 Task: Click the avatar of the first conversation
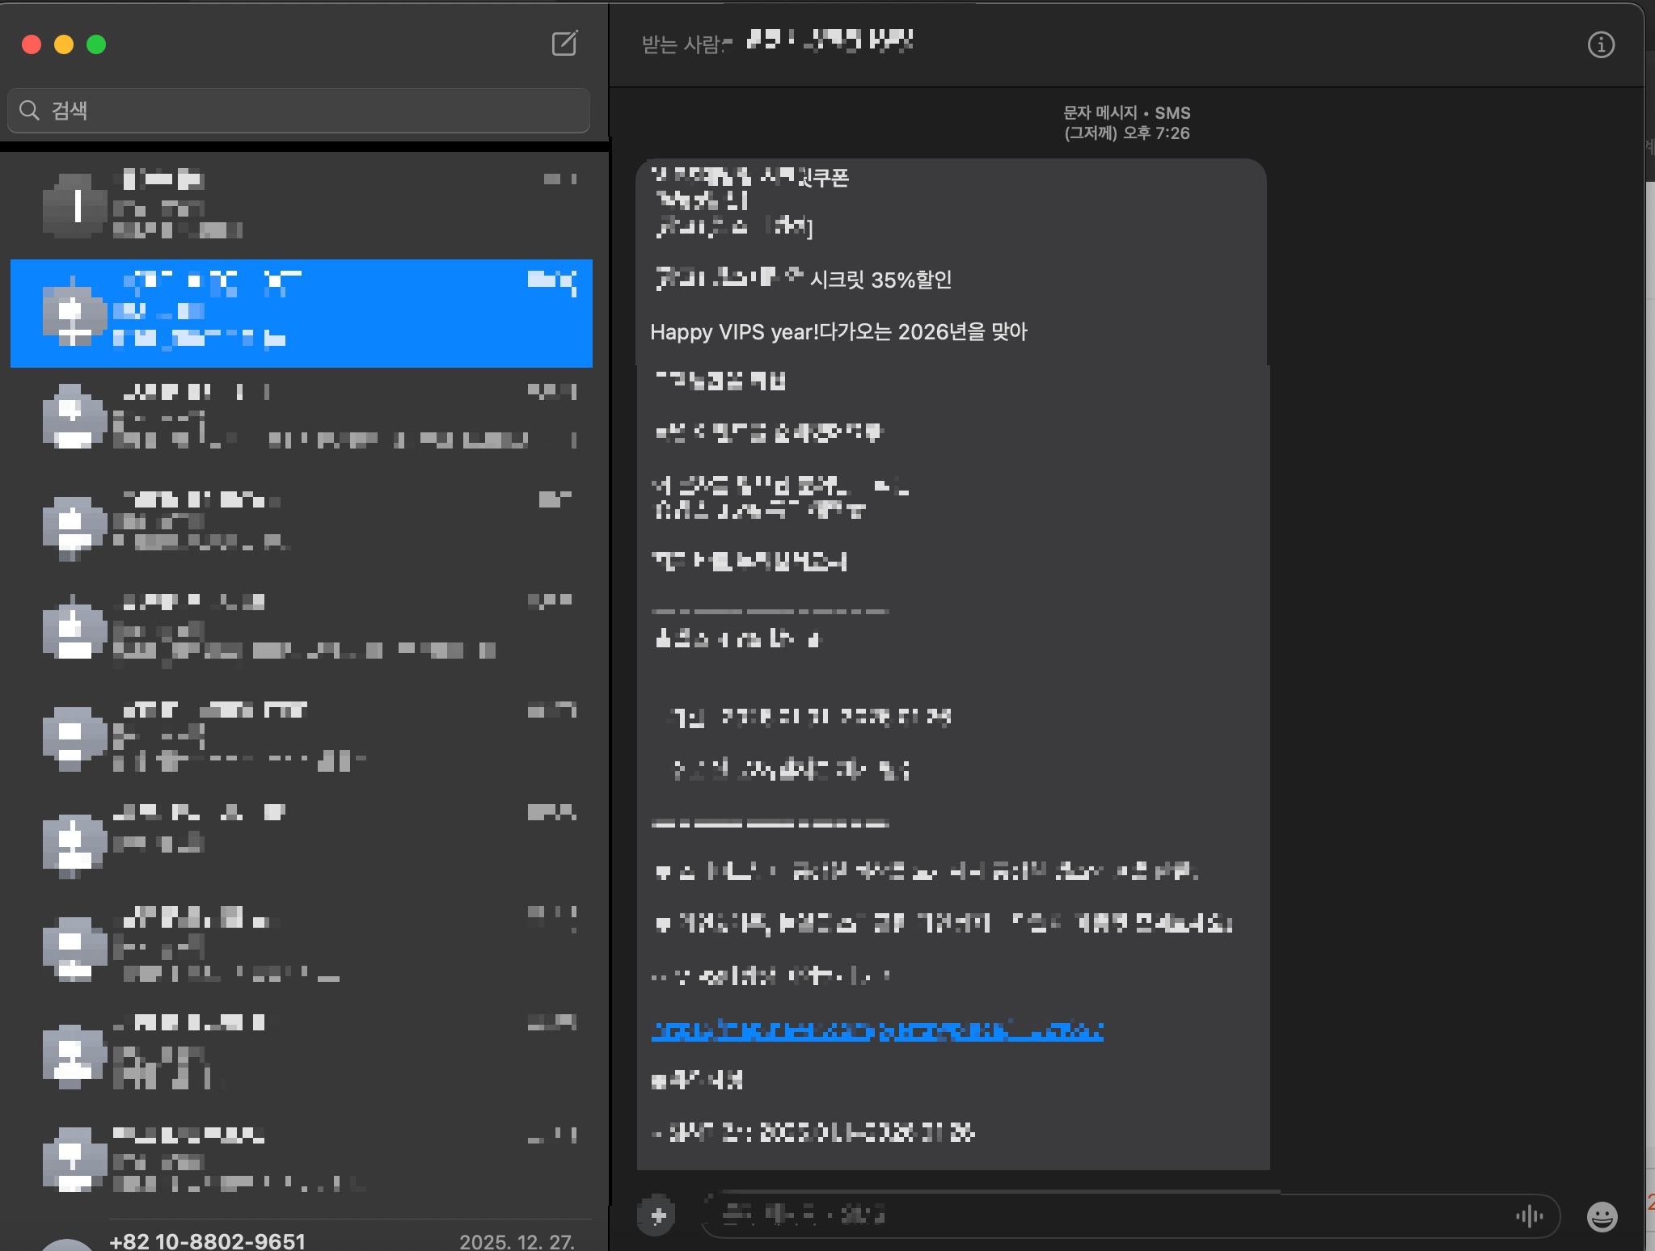point(74,205)
